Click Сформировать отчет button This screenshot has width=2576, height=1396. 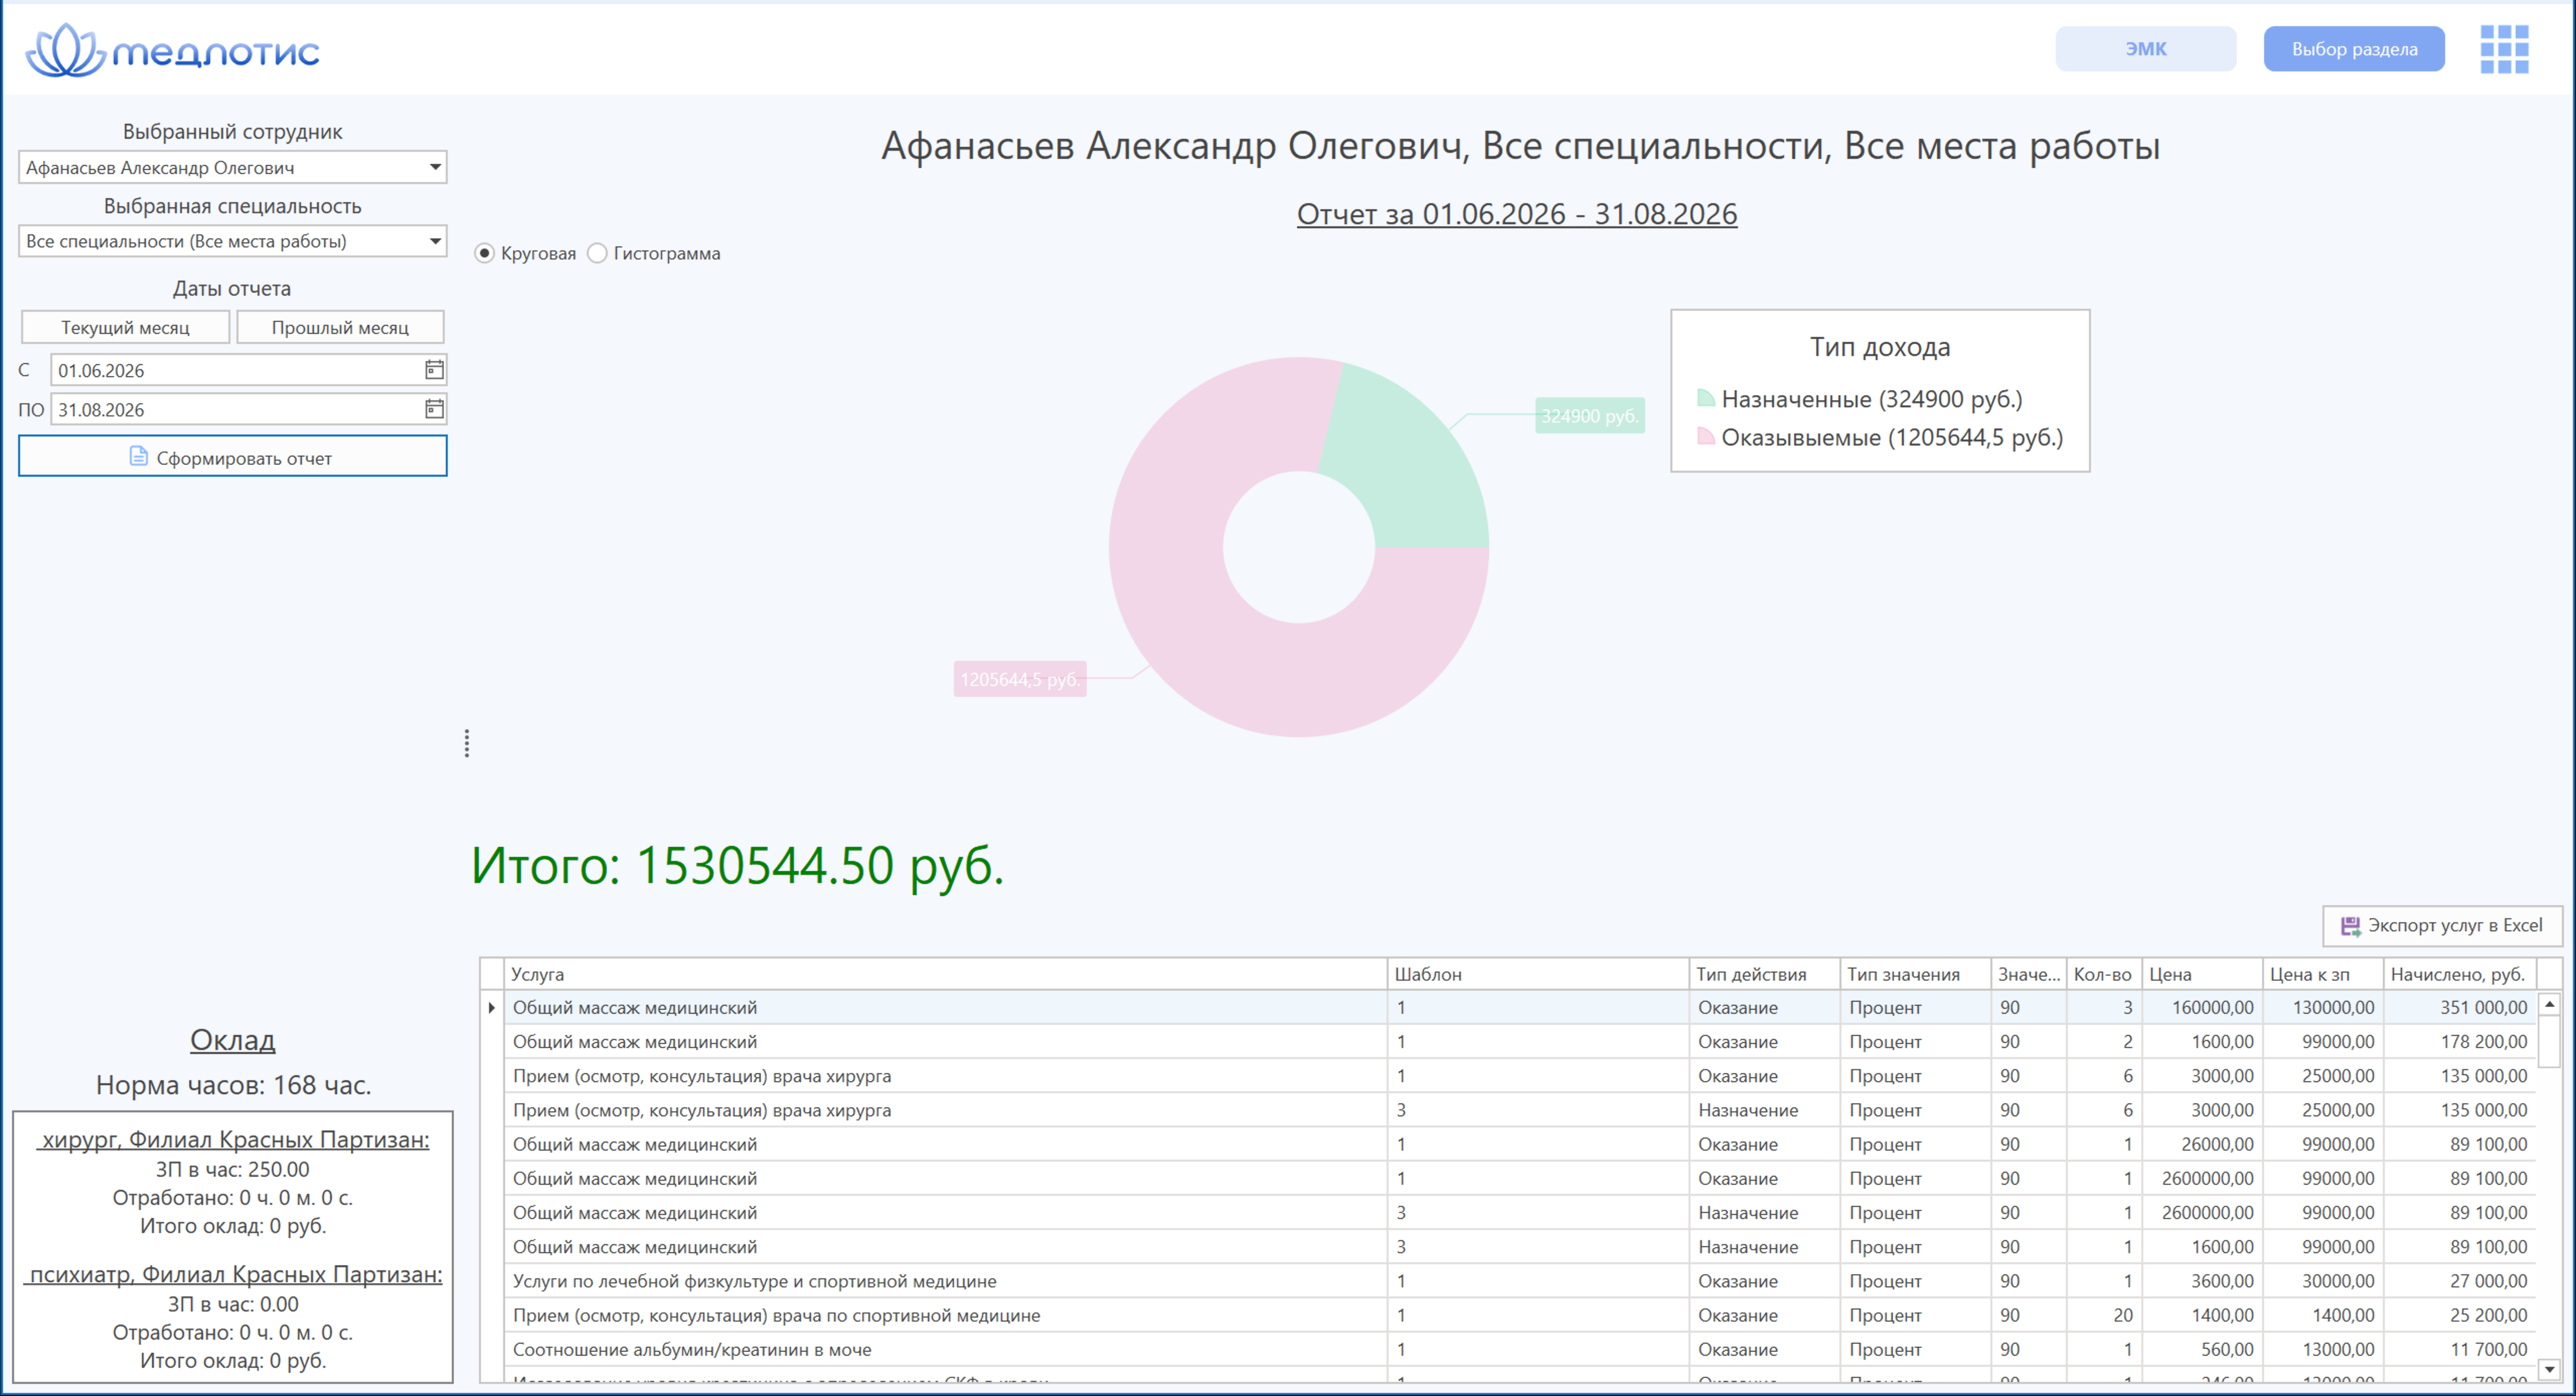pyautogui.click(x=232, y=457)
